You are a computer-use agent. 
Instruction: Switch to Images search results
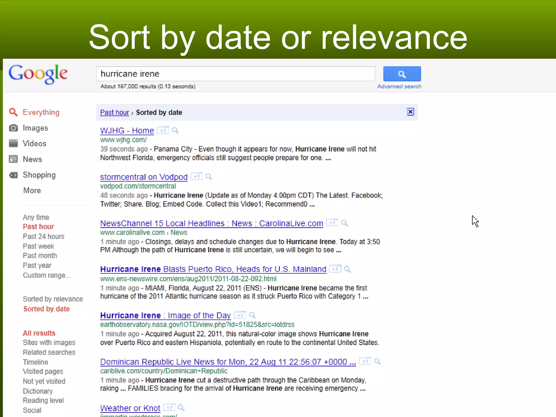35,128
